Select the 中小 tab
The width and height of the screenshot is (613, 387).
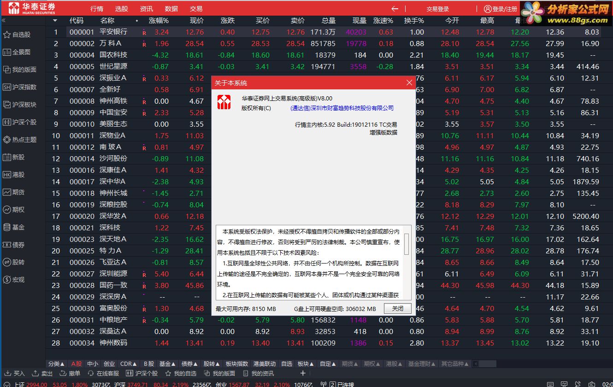tap(93, 364)
